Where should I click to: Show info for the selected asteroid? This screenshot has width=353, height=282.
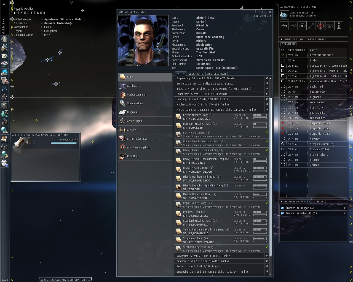[x=339, y=26]
